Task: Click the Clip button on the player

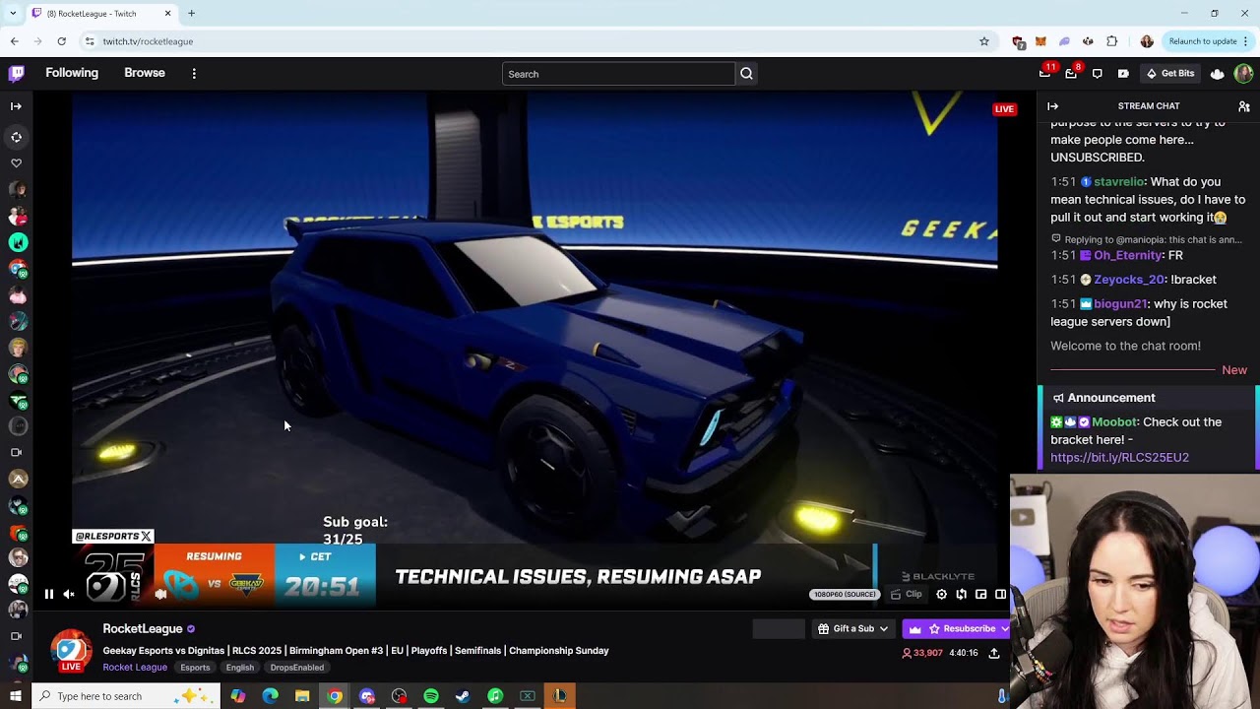Action: point(907,594)
